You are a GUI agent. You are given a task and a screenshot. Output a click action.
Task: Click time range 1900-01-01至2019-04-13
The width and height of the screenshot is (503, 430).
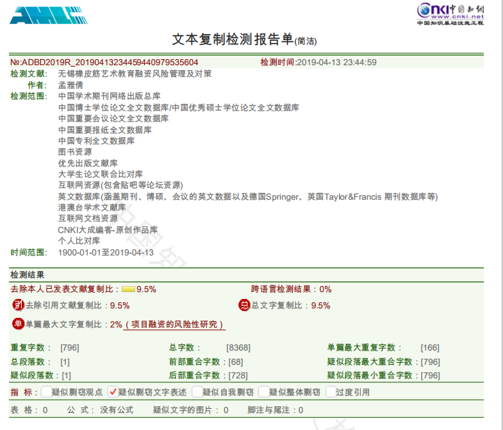106,252
